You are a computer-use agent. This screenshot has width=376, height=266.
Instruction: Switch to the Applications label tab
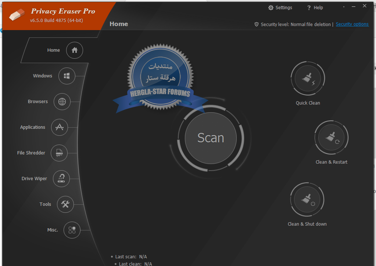33,127
